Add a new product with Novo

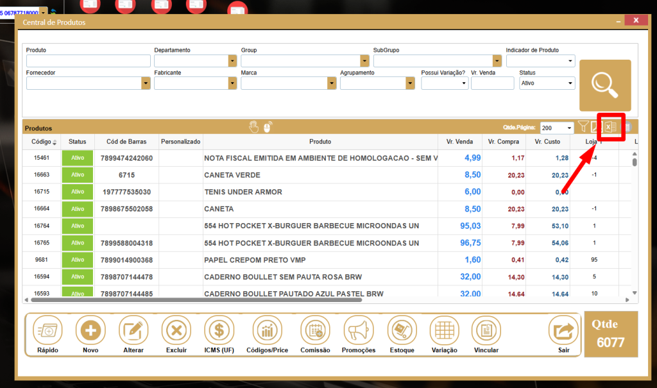90,331
